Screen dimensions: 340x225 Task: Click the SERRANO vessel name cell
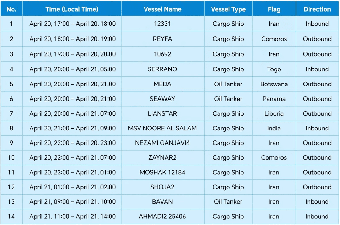point(162,69)
